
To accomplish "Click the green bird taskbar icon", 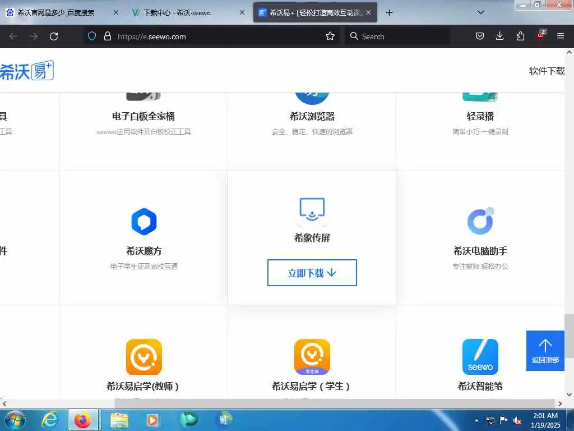I will tap(188, 420).
